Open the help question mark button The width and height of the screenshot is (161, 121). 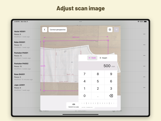pyautogui.click(x=110, y=30)
